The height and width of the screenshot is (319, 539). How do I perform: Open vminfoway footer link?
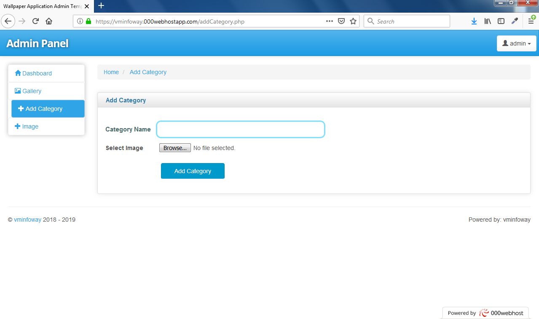(27, 220)
